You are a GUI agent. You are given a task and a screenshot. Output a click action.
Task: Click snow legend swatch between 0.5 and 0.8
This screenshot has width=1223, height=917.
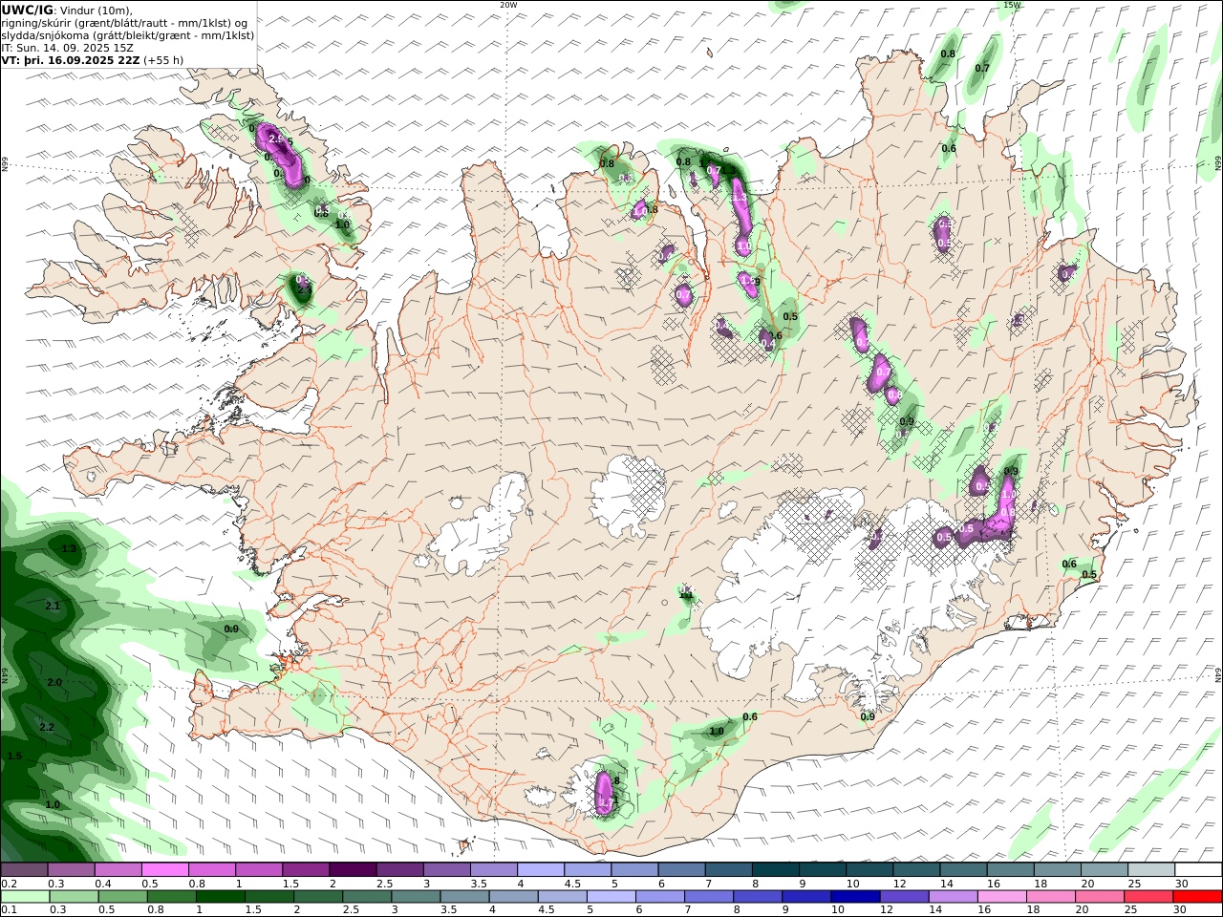164,869
